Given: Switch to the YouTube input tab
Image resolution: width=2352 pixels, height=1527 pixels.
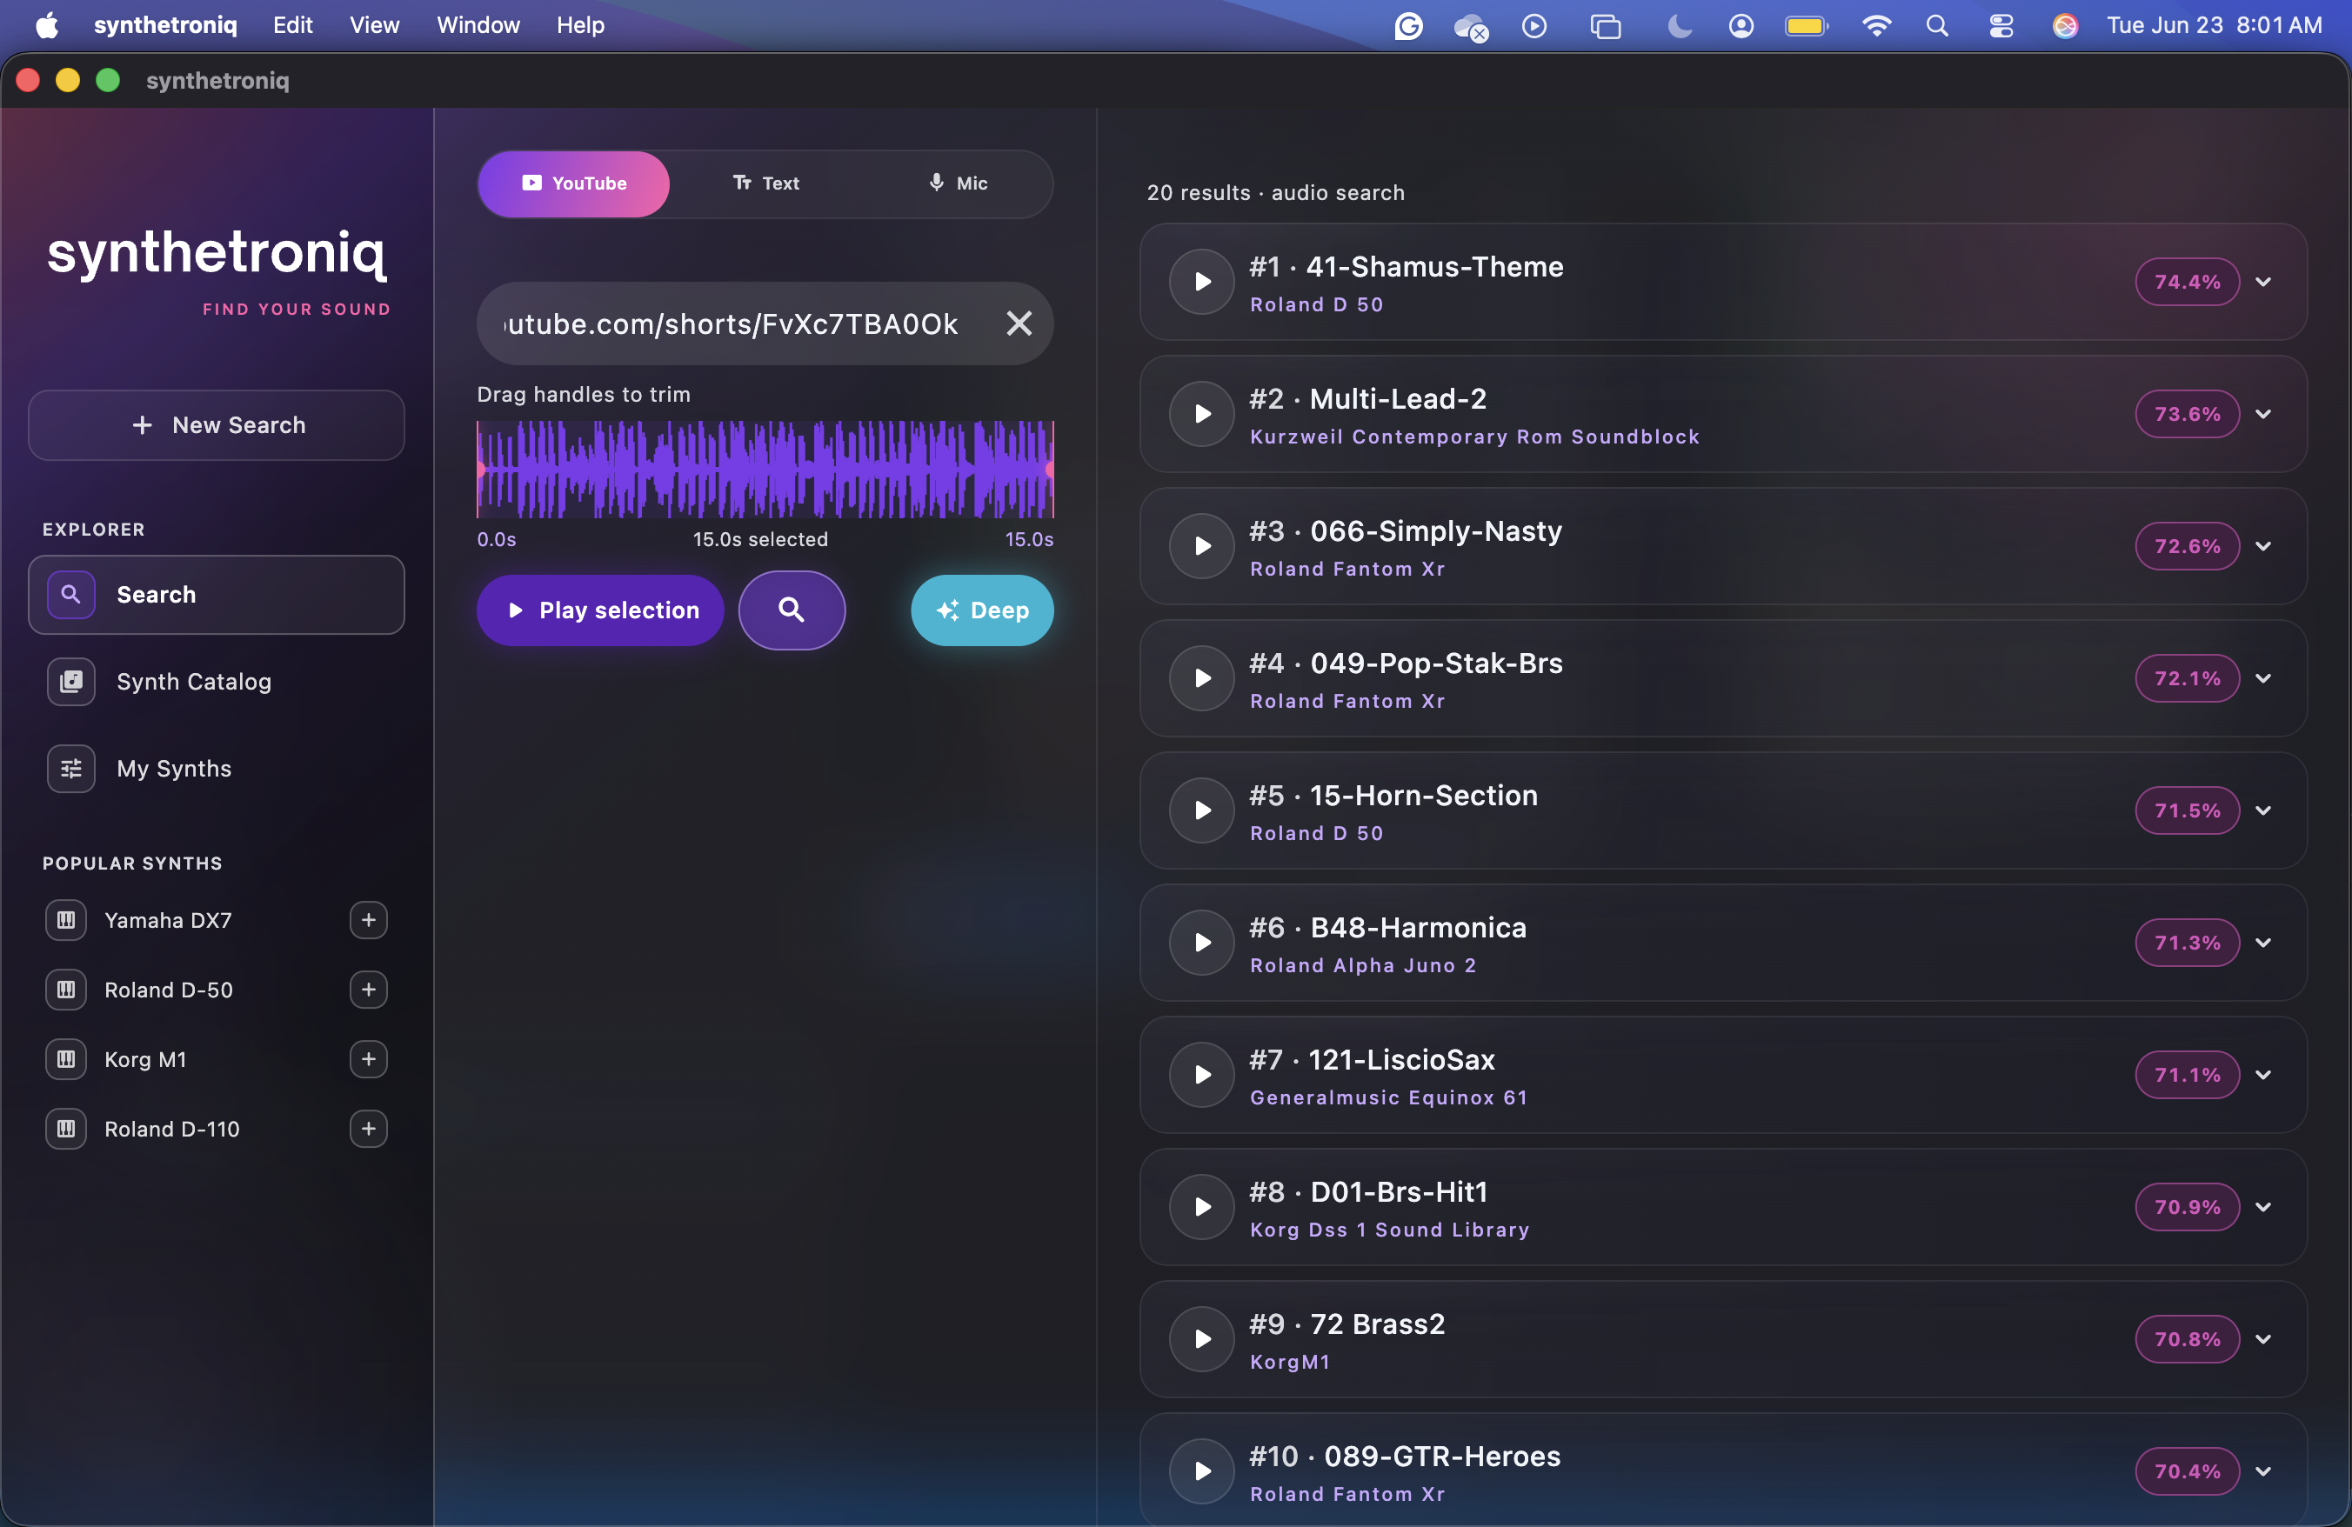Looking at the screenshot, I should click(x=573, y=183).
